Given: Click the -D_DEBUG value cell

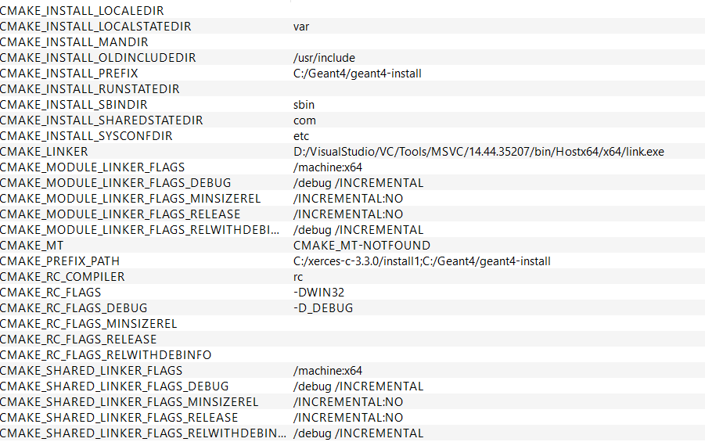Looking at the screenshot, I should pyautogui.click(x=323, y=308).
